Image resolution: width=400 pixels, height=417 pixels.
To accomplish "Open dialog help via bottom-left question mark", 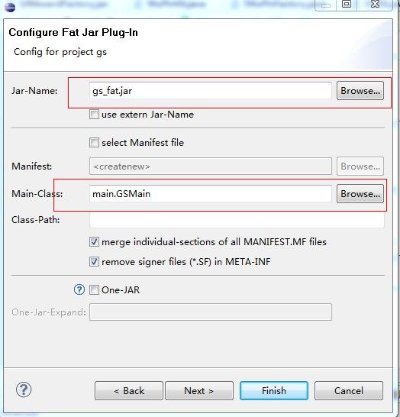I will [24, 390].
